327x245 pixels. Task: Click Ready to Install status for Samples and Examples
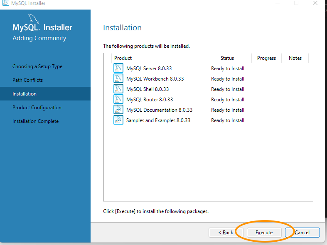coord(228,120)
